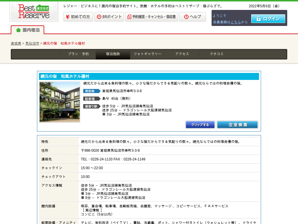The image size is (298, 224).
Task: Open the フォトギャラリー tab
Action: 148,54
